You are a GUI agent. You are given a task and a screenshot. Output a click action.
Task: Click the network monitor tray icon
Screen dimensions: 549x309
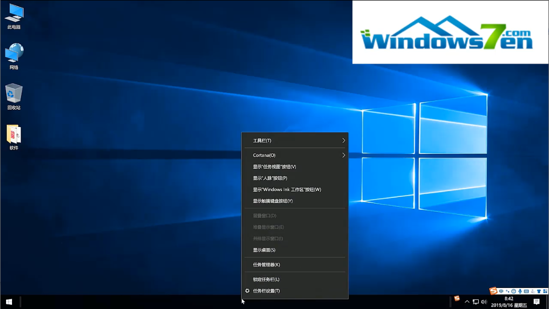476,301
